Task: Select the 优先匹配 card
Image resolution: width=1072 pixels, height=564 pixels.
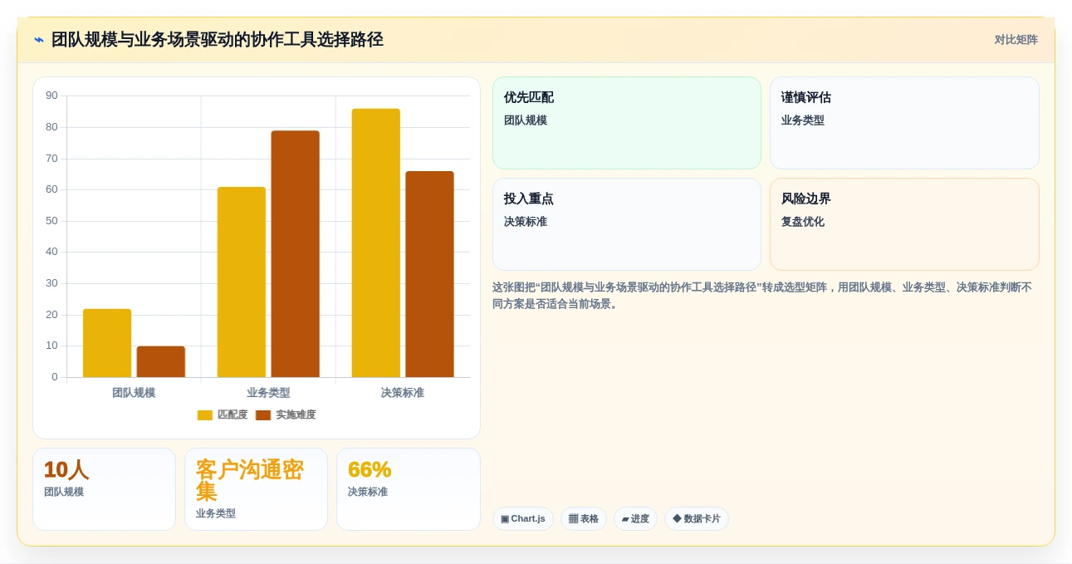Action: (x=627, y=123)
